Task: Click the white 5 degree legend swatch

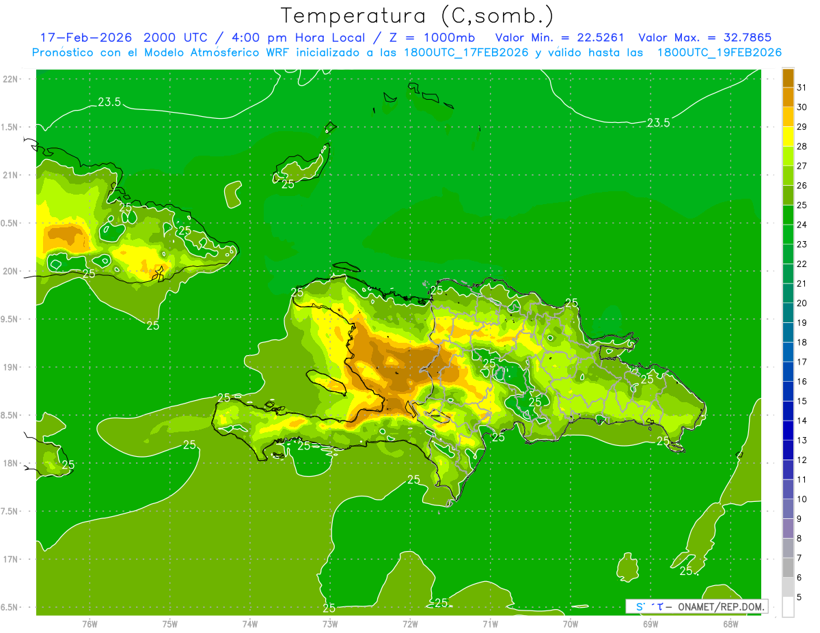Action: [x=788, y=606]
